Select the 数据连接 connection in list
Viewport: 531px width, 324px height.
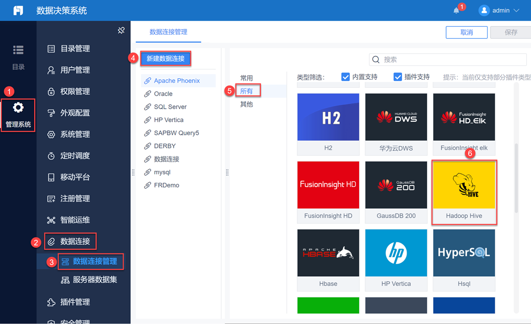tap(178, 159)
